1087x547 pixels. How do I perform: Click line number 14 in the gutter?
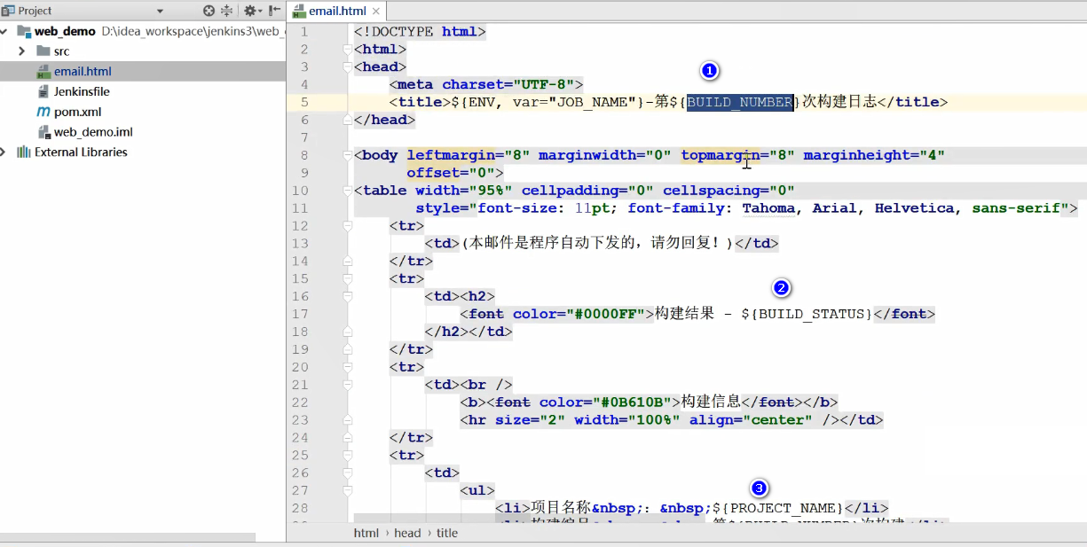[x=300, y=262]
